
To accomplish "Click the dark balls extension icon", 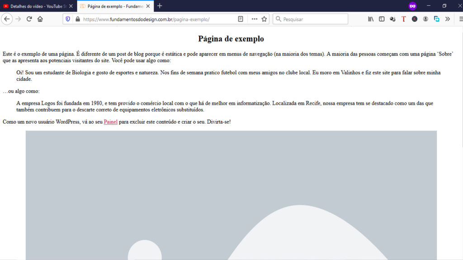I will pyautogui.click(x=392, y=19).
